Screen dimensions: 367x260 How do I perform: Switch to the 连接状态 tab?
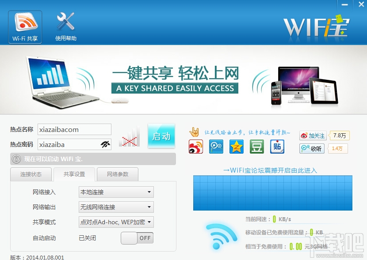coord(31,174)
